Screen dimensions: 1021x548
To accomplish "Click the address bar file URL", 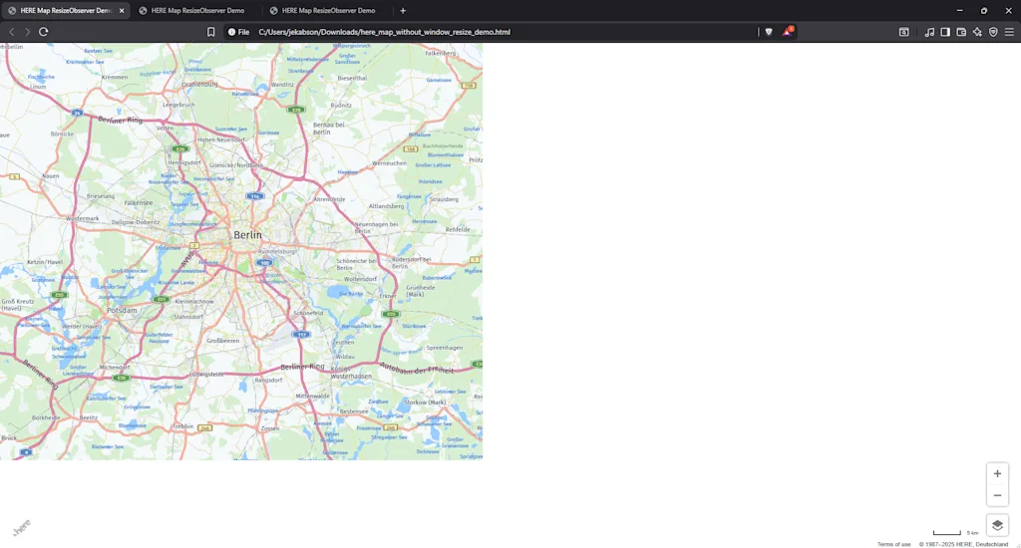I will [x=384, y=32].
